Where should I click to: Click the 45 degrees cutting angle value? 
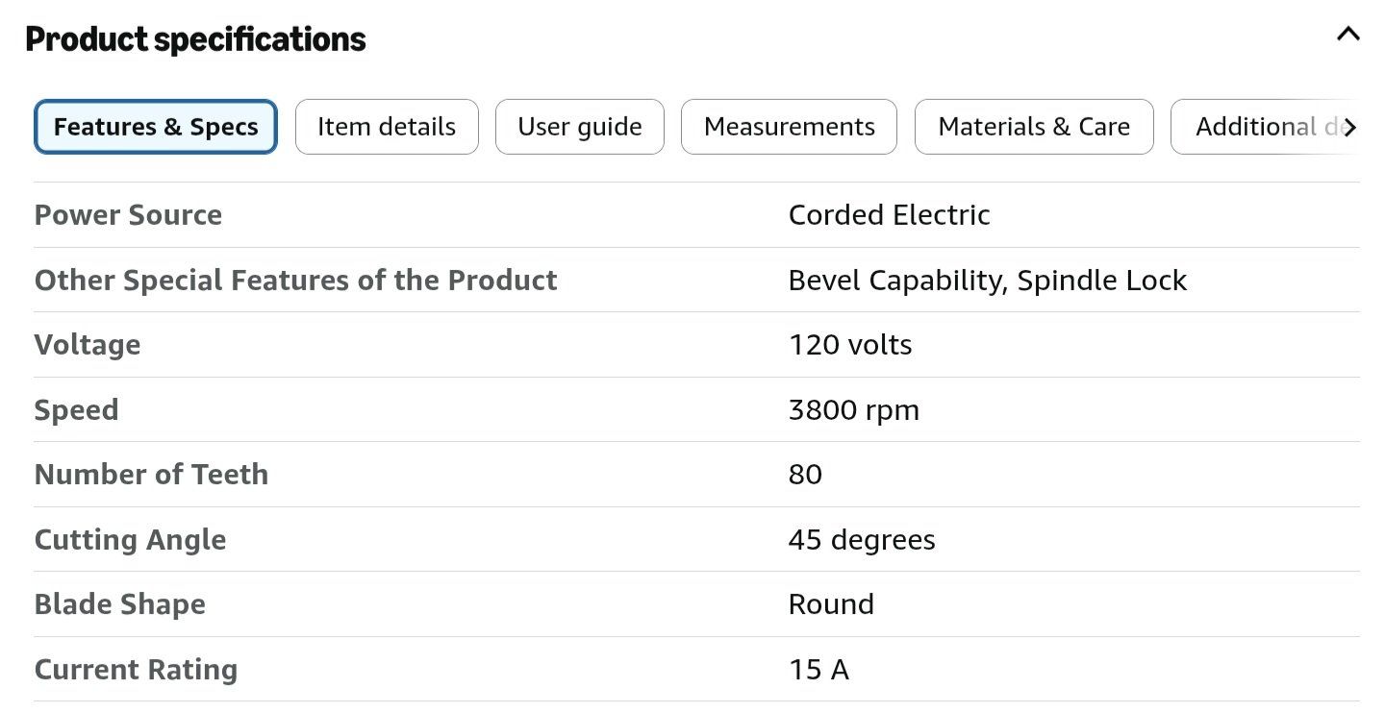point(862,540)
